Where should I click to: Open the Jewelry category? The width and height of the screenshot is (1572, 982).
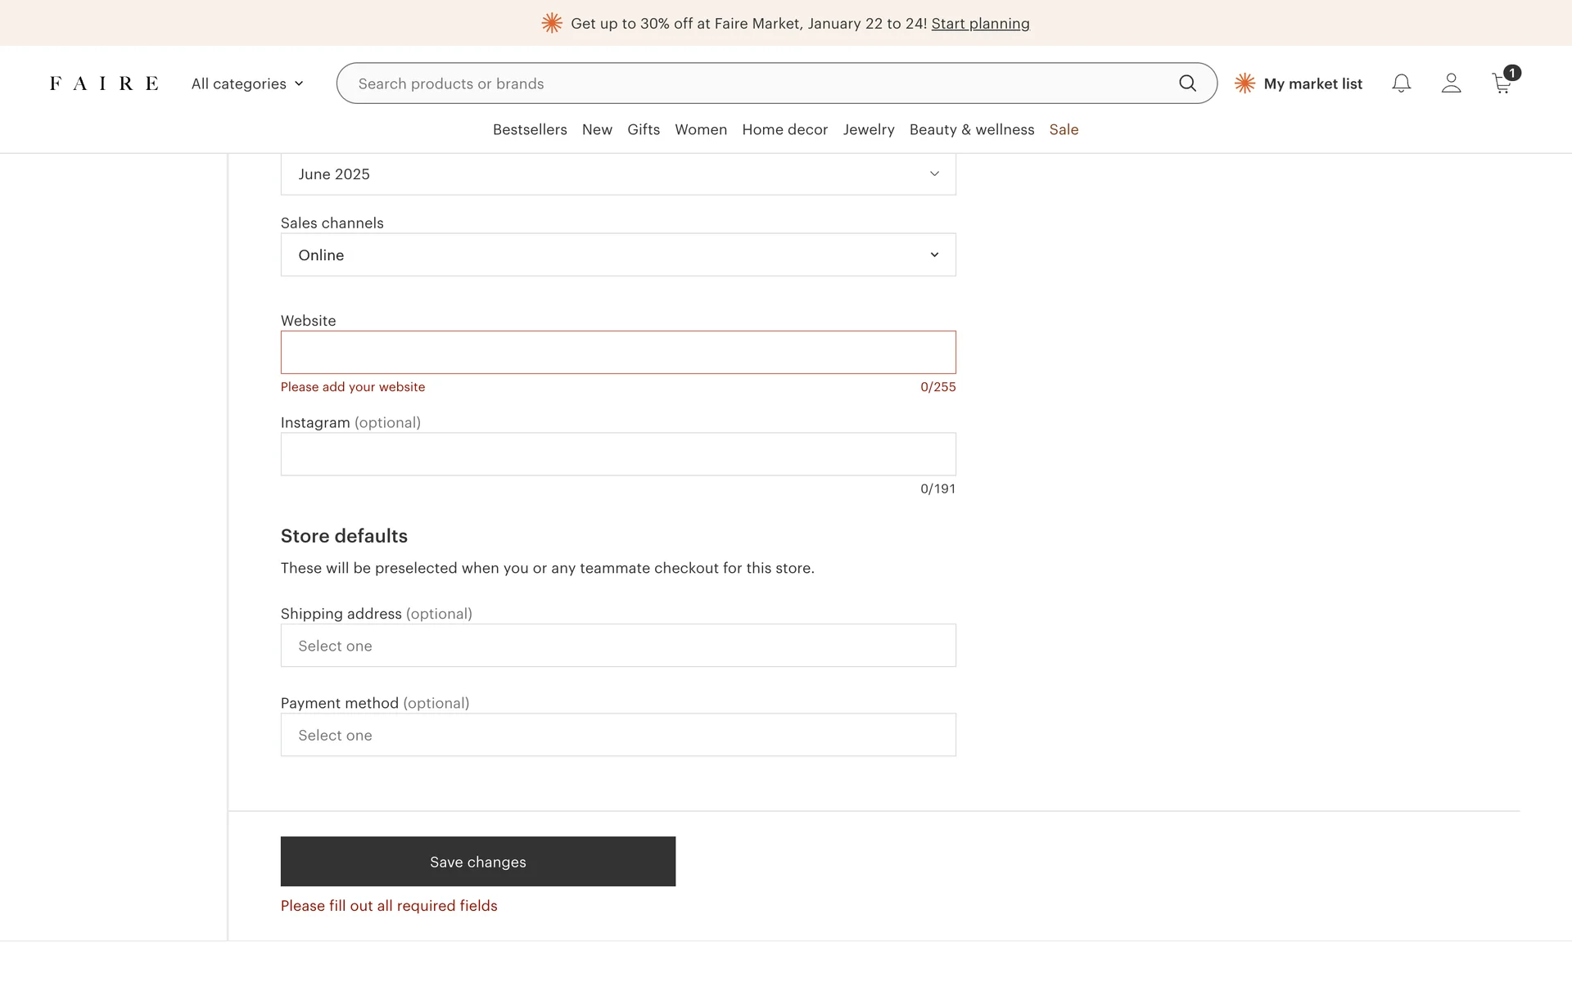868,129
